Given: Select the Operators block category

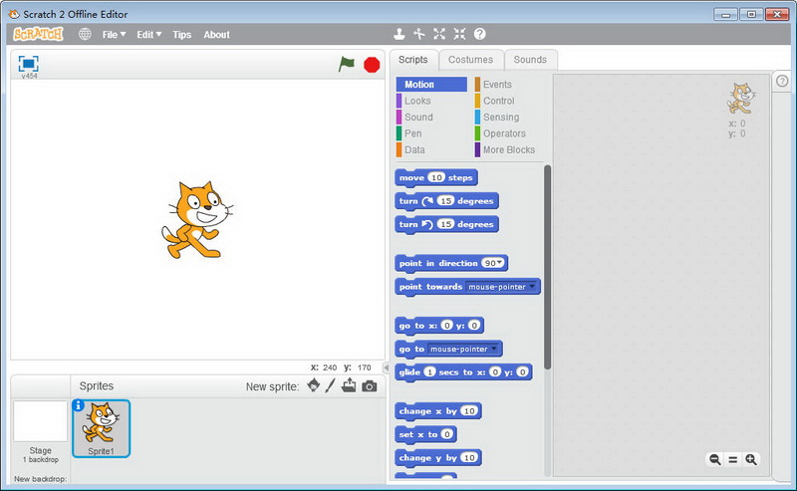Looking at the screenshot, I should coord(508,133).
